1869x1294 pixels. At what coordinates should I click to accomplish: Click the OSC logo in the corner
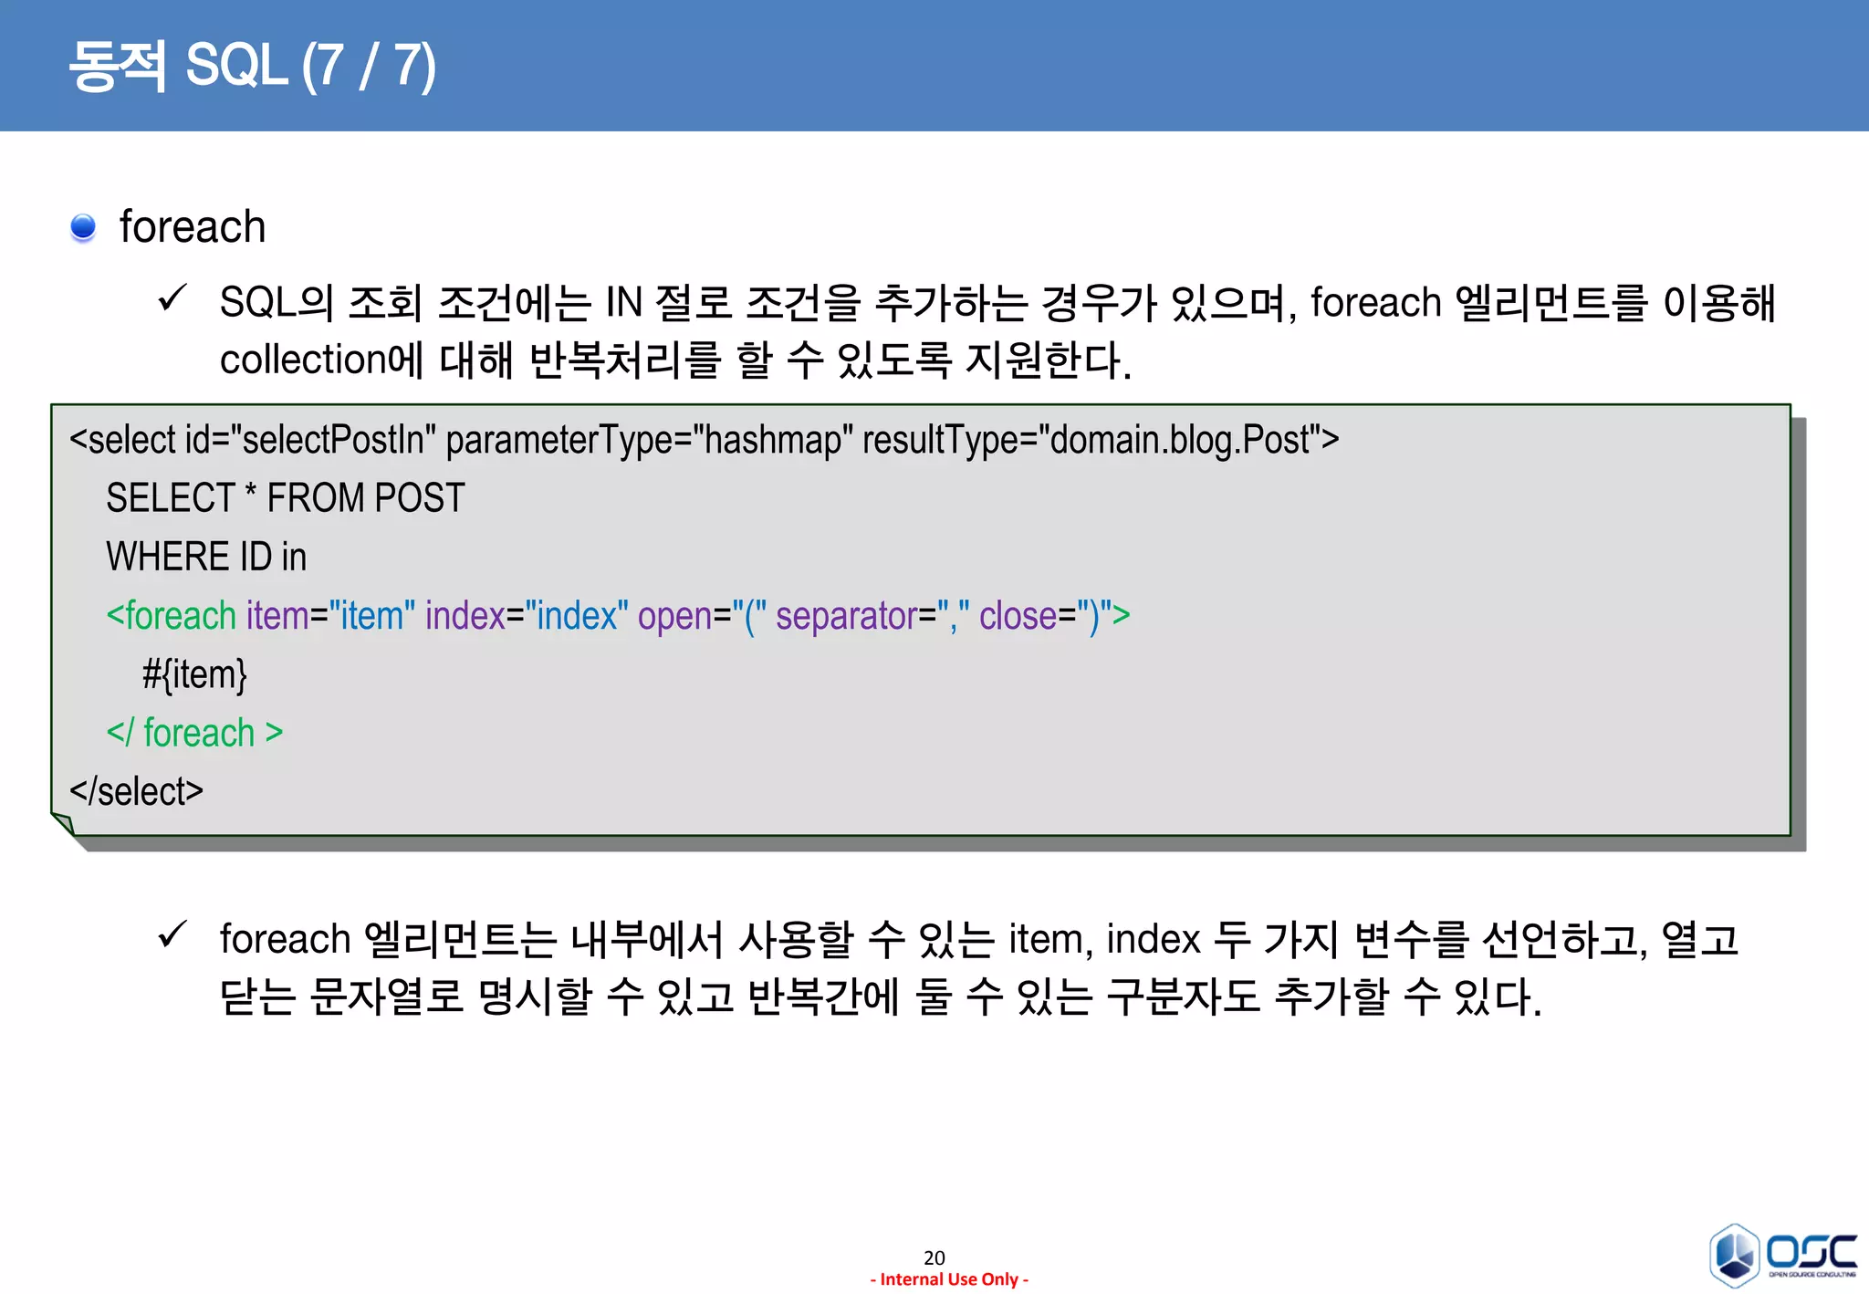click(1783, 1255)
